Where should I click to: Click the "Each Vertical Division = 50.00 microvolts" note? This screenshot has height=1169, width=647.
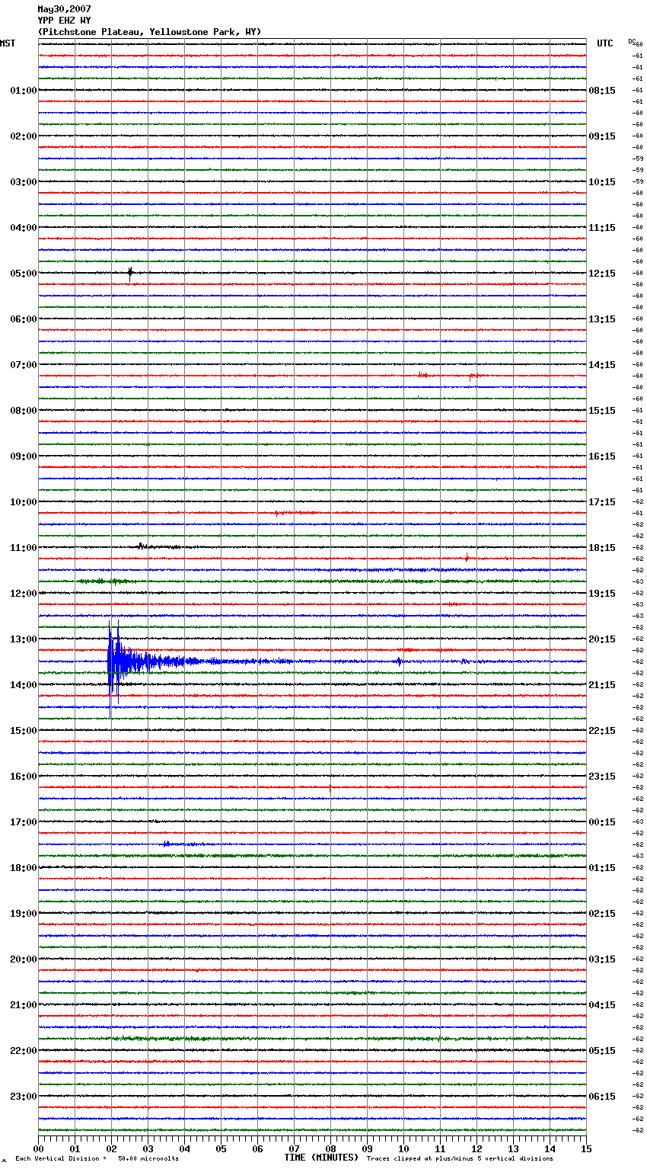point(97,1159)
